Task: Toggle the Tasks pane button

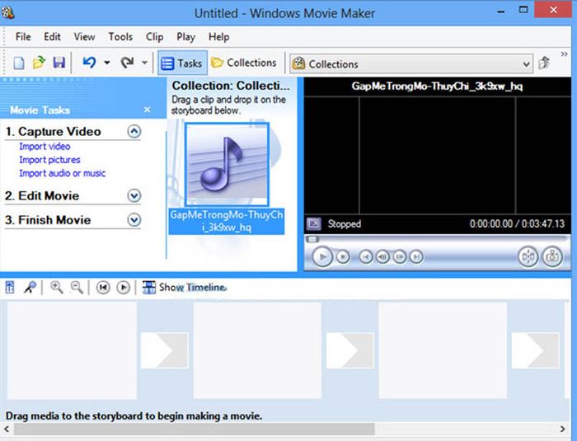Action: (182, 63)
